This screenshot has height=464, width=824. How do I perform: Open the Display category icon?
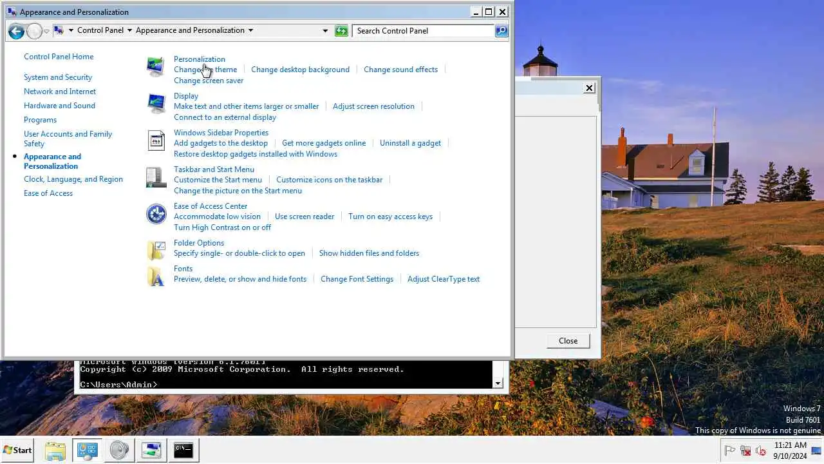click(x=156, y=103)
